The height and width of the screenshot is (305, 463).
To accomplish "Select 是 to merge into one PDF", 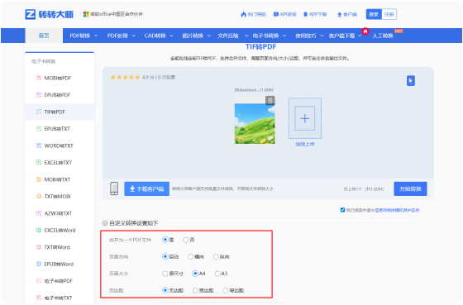I will pos(165,240).
